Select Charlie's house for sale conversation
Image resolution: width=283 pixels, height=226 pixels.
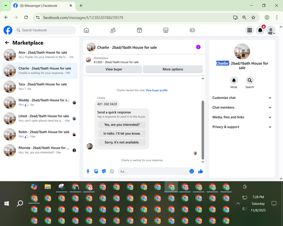(x=40, y=71)
